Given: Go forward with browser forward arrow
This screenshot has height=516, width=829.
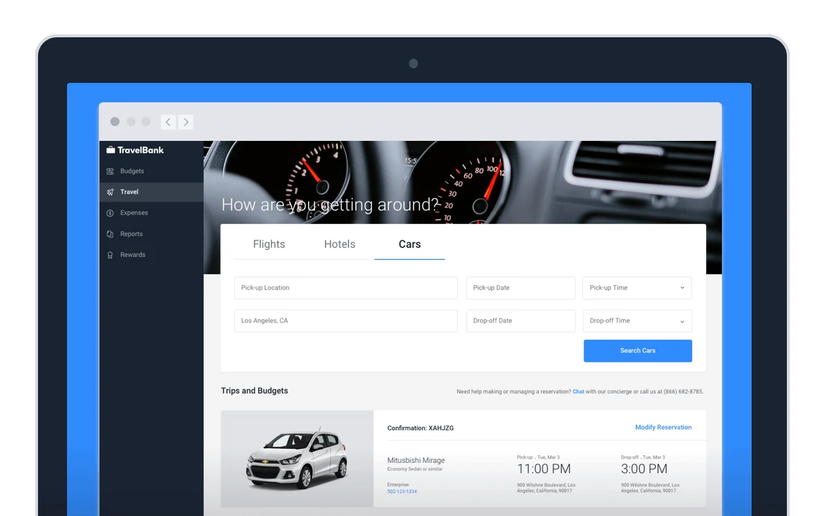Looking at the screenshot, I should click(185, 122).
